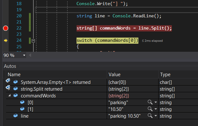Screen dimensions: 198x126
Task: Select the [1] array element row
Action: pyautogui.click(x=102, y=109)
